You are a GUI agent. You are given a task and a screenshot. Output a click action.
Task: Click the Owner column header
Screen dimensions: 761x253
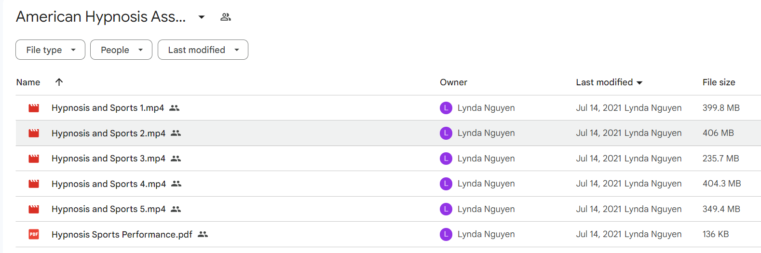(x=453, y=82)
